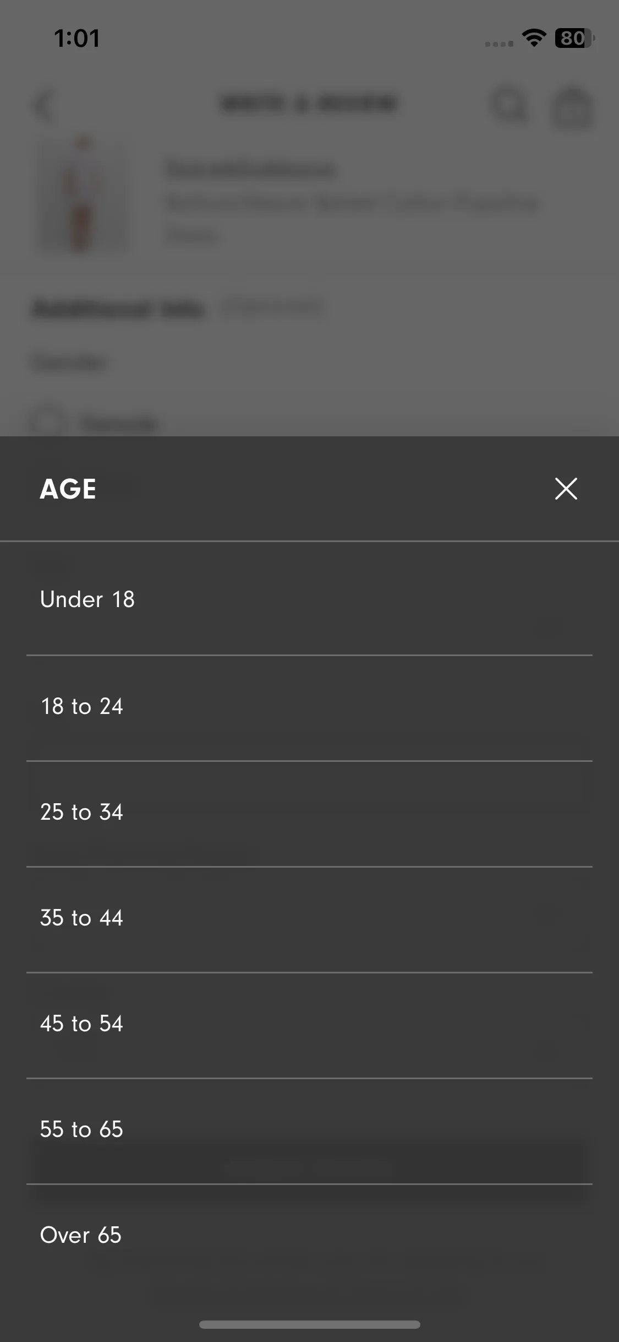Tap the 55 to 65 age option
The width and height of the screenshot is (619, 1342).
pyautogui.click(x=309, y=1130)
